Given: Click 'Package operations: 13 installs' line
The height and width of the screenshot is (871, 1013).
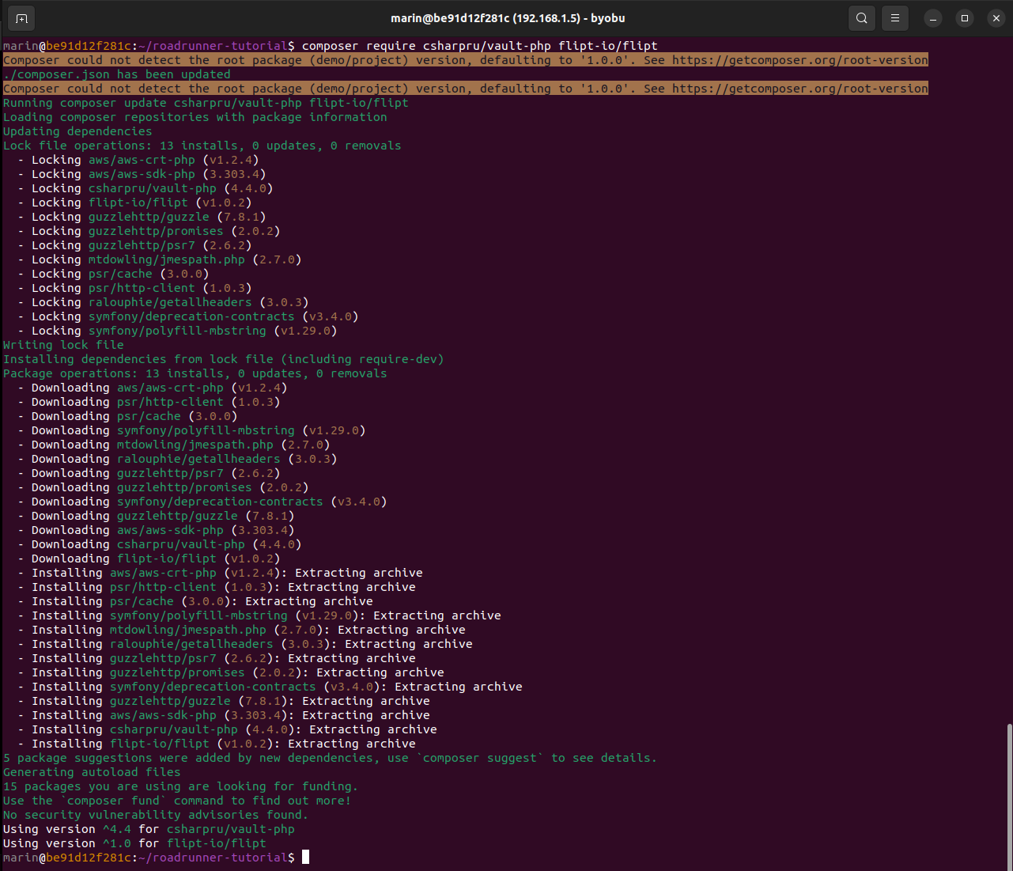Looking at the screenshot, I should pos(195,373).
